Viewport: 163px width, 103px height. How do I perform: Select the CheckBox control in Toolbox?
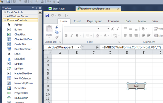pos(20,35)
